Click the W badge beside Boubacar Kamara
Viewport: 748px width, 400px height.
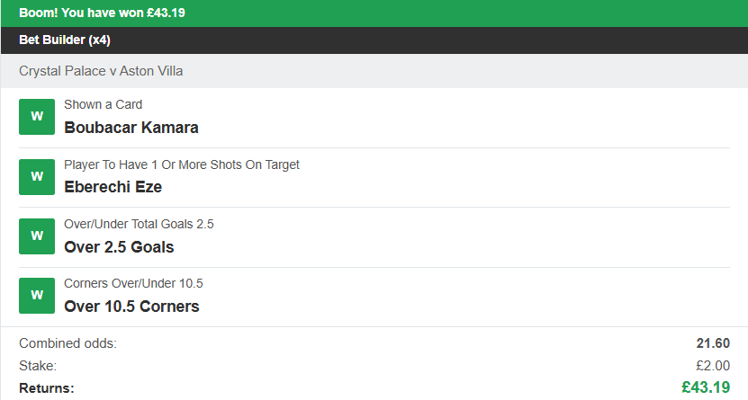(x=37, y=117)
